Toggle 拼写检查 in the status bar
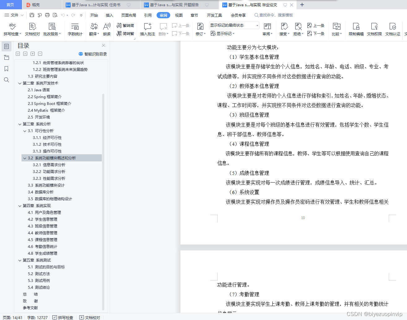This screenshot has width=407, height=320. click(x=63, y=318)
